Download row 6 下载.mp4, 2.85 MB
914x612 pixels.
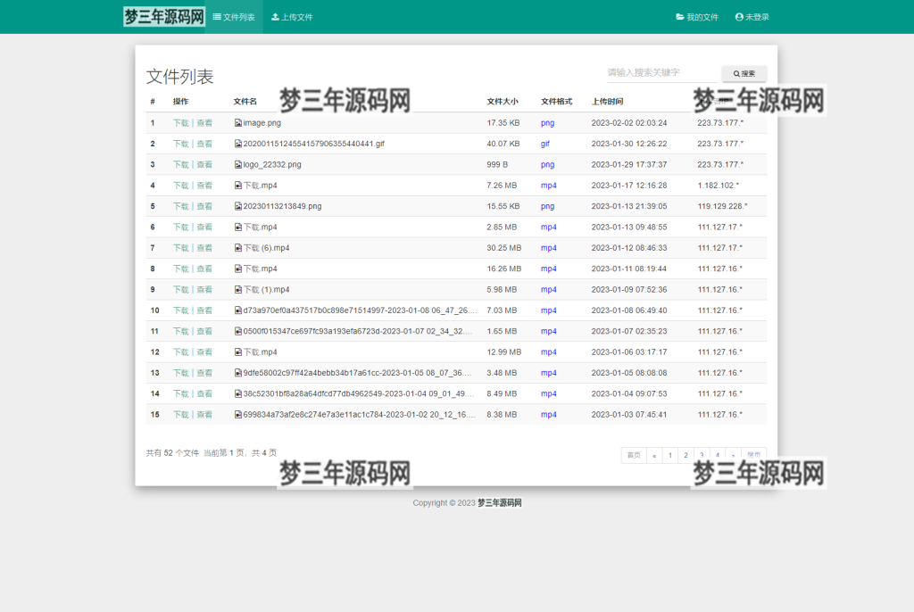coord(180,227)
